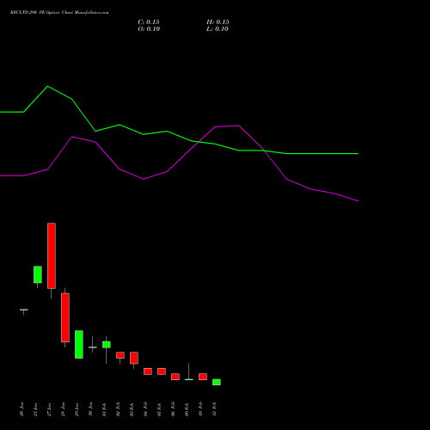Click the chart title text at top left

click(x=59, y=13)
